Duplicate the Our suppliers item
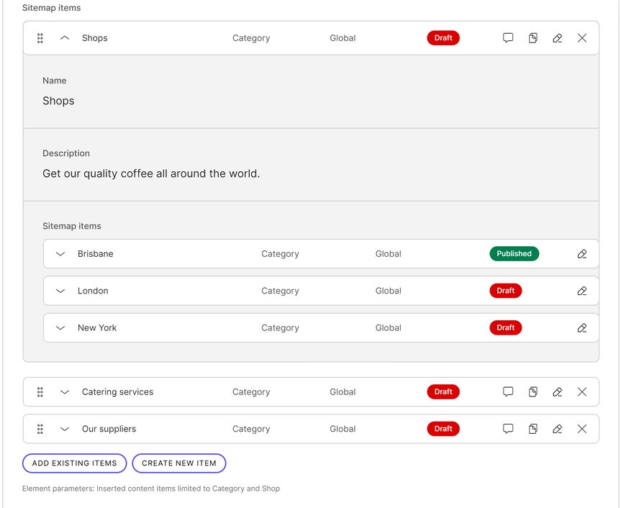This screenshot has height=508, width=621. (x=533, y=429)
